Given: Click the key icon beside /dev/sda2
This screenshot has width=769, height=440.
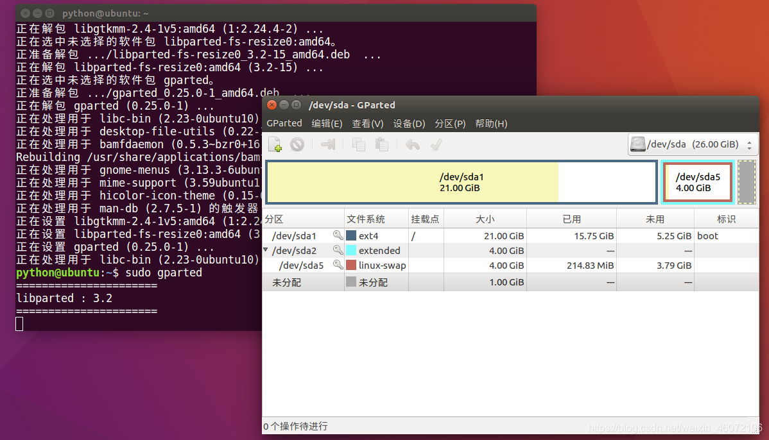Looking at the screenshot, I should (x=338, y=250).
